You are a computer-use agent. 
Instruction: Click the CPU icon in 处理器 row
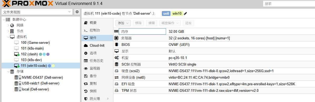click(x=116, y=38)
